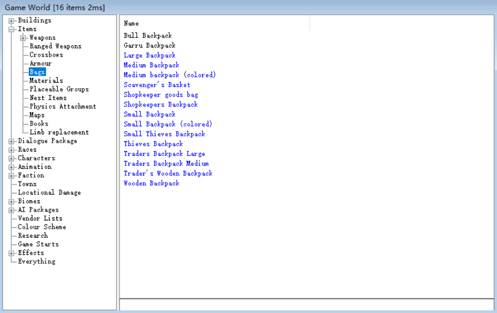Click the text field below the list
The width and height of the screenshot is (497, 313).
coord(306,305)
